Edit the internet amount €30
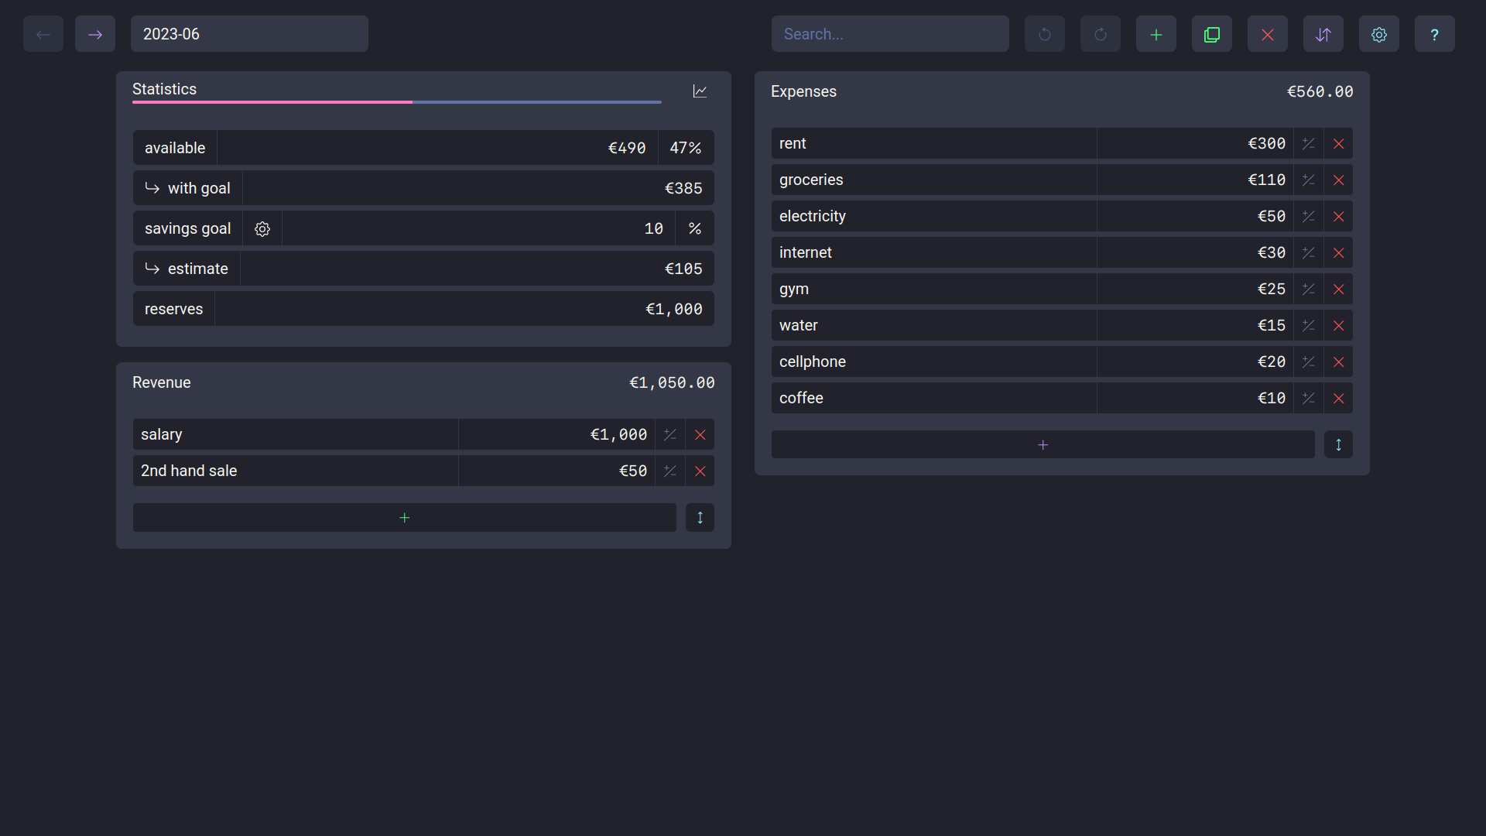Viewport: 1486px width, 836px height. (1195, 252)
